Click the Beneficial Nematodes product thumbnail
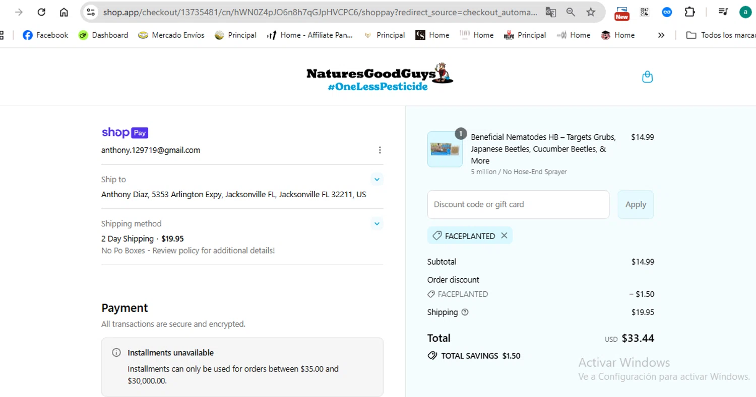 (445, 149)
